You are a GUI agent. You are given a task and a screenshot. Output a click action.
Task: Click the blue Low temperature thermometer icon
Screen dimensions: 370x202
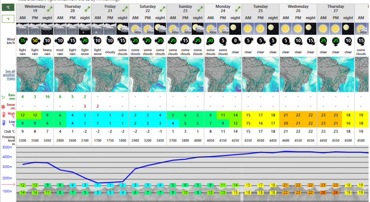click(3, 123)
